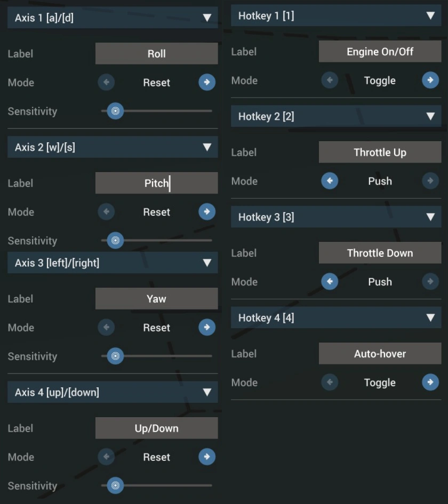Collapse the Axis 4 [up]/[down] header

(x=207, y=393)
